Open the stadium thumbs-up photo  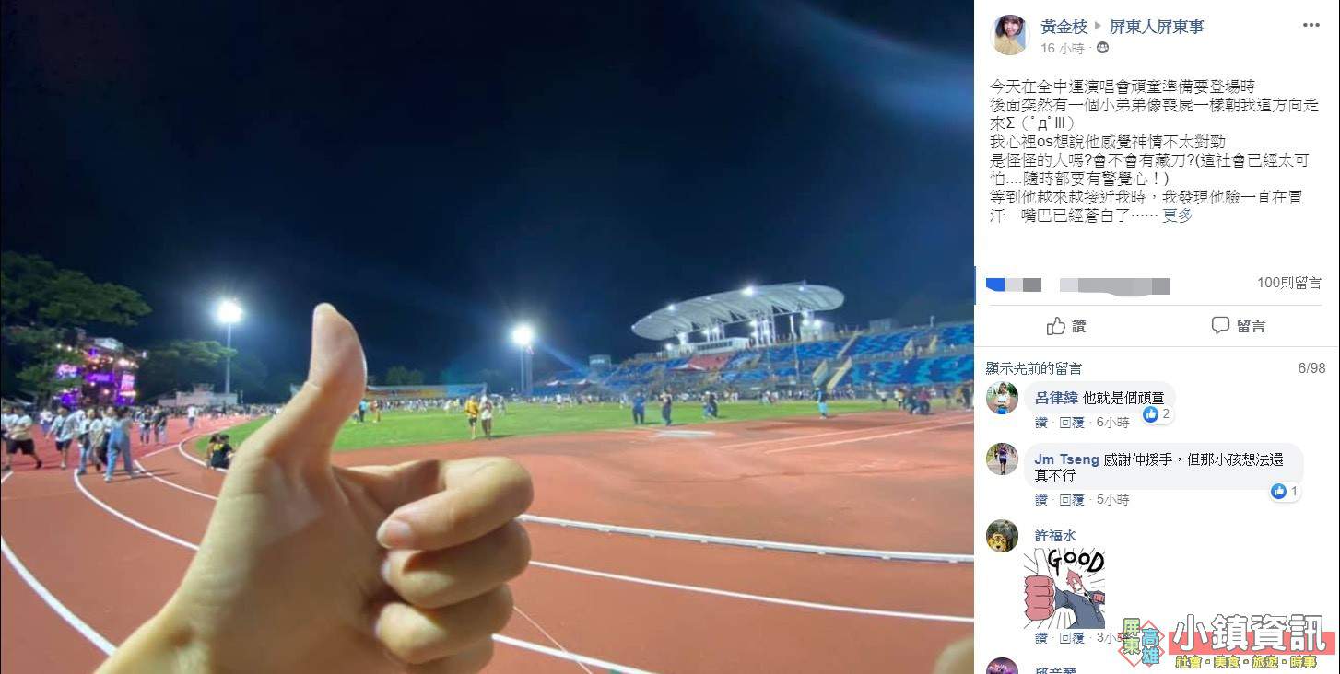(487, 337)
